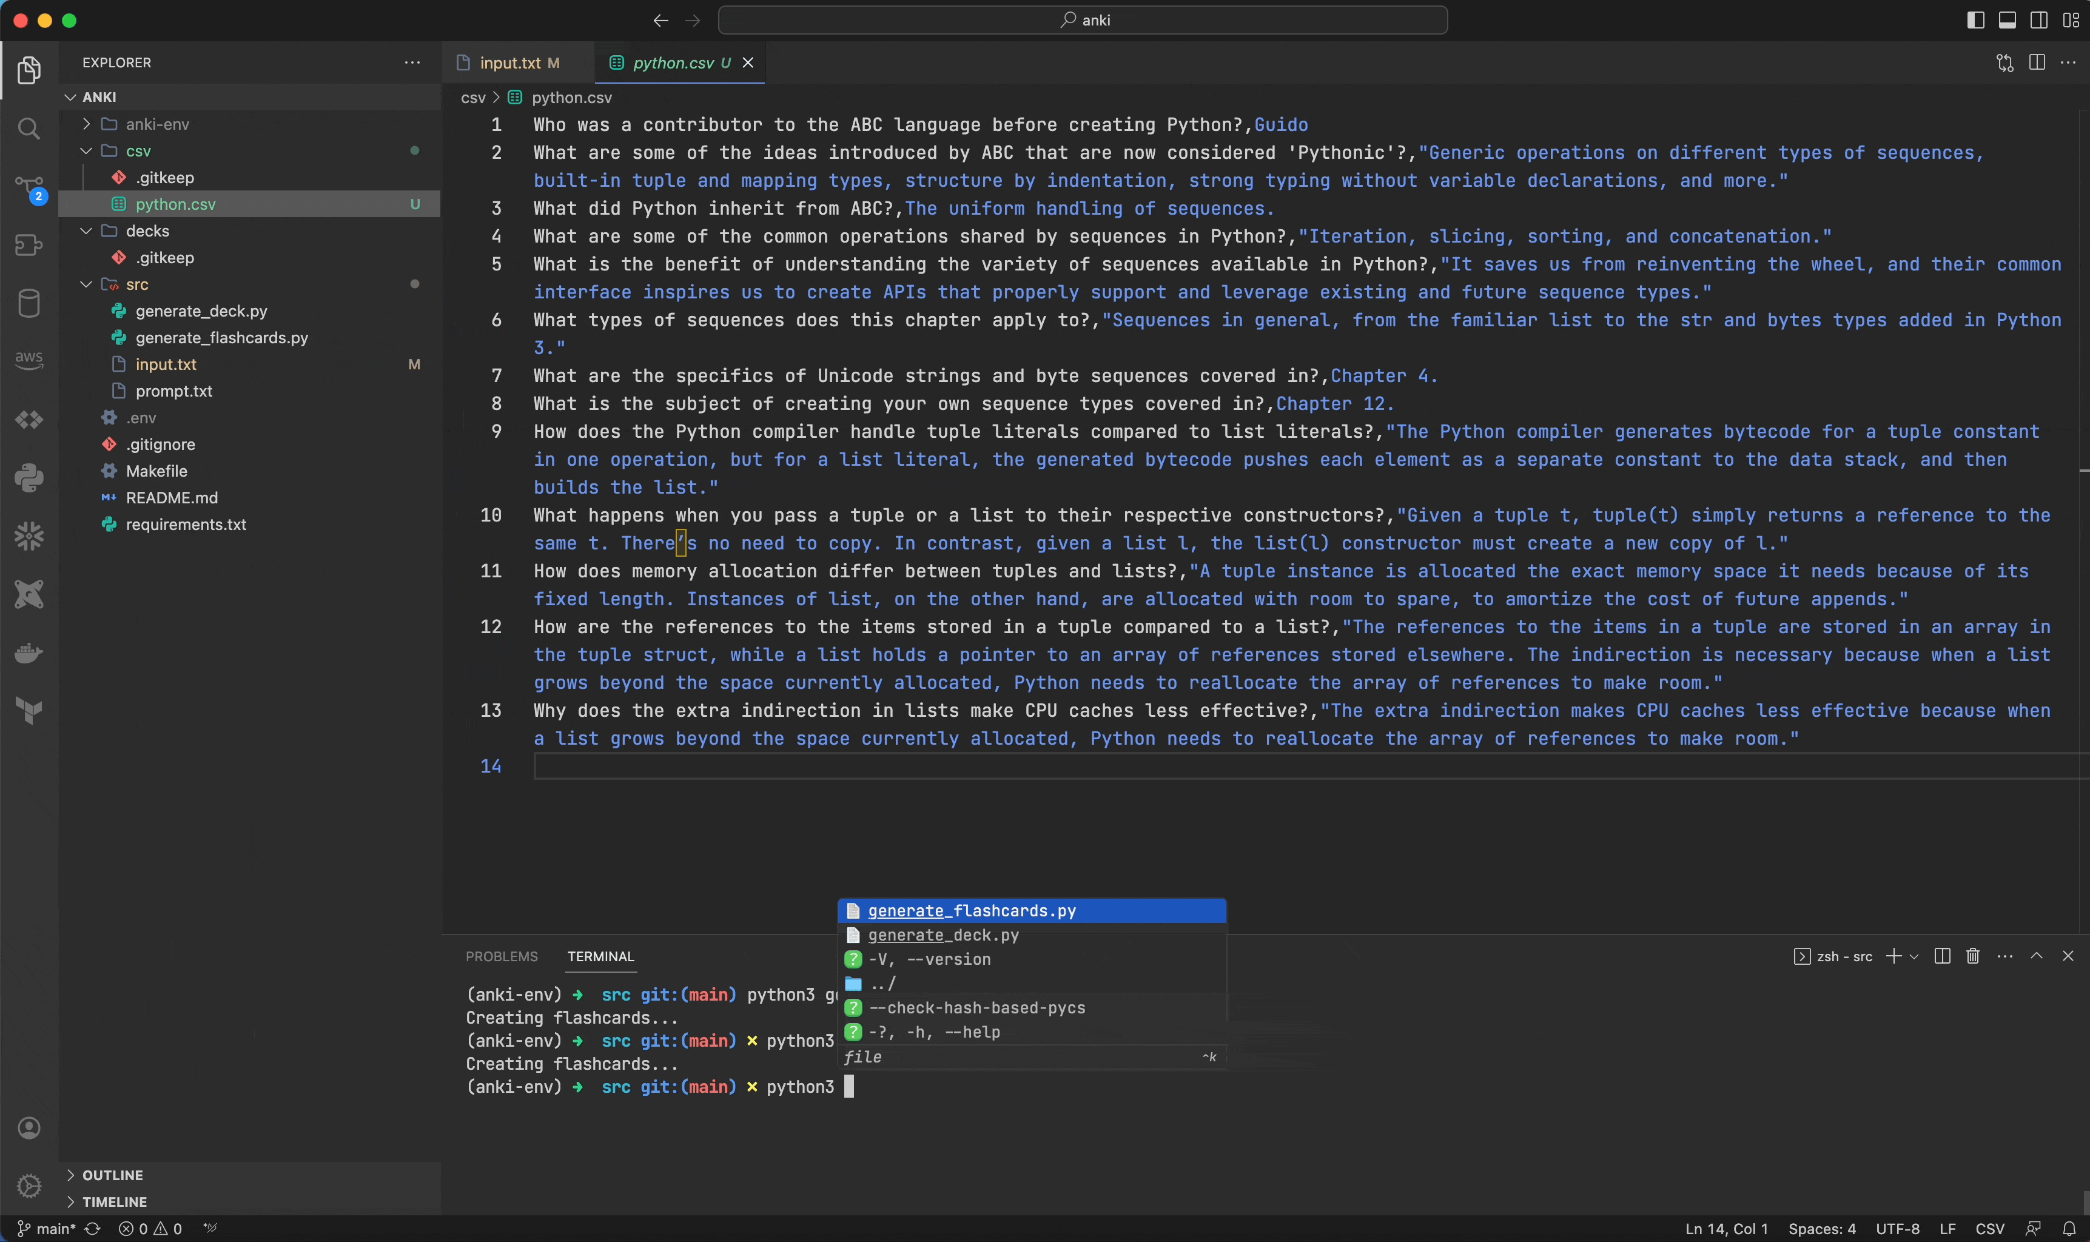
Task: Click the anki command center search field
Action: point(1083,20)
